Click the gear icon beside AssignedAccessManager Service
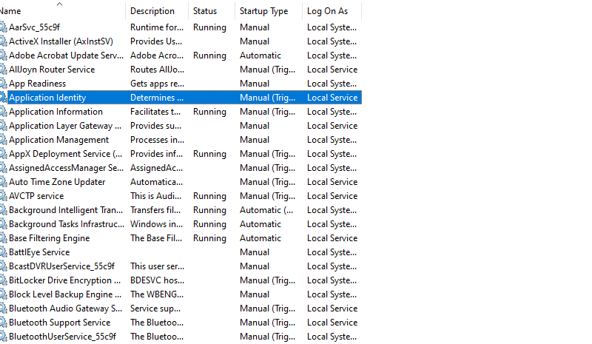 (3, 168)
